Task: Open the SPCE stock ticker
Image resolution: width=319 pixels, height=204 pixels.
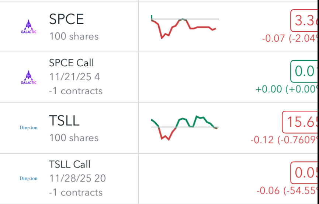Action: (66, 20)
